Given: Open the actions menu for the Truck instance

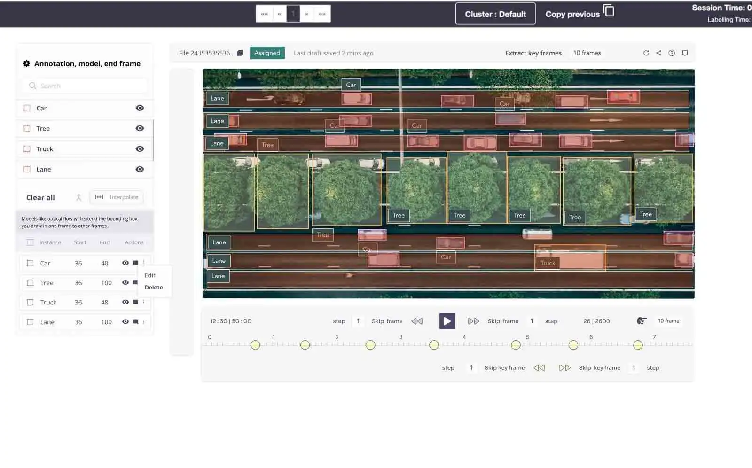Looking at the screenshot, I should [143, 302].
